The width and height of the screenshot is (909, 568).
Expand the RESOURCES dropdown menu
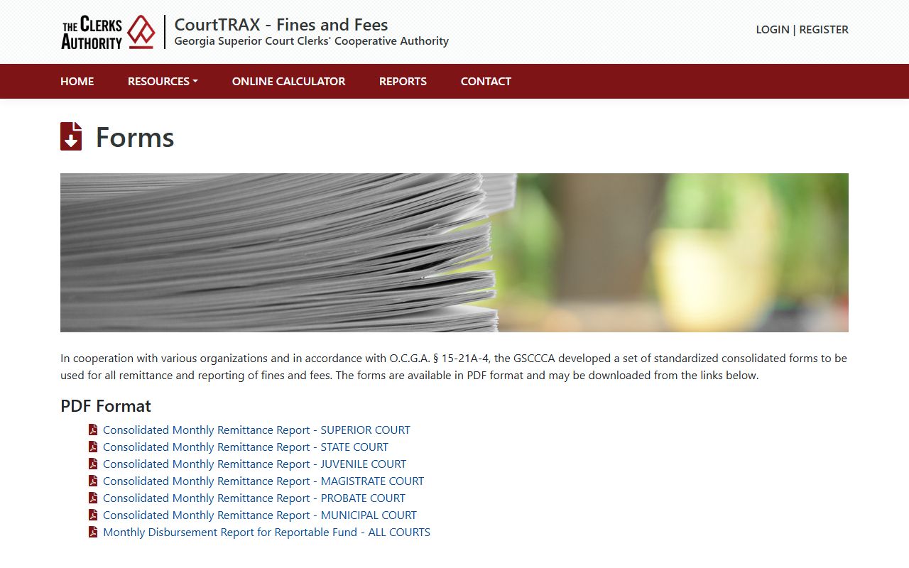(163, 81)
